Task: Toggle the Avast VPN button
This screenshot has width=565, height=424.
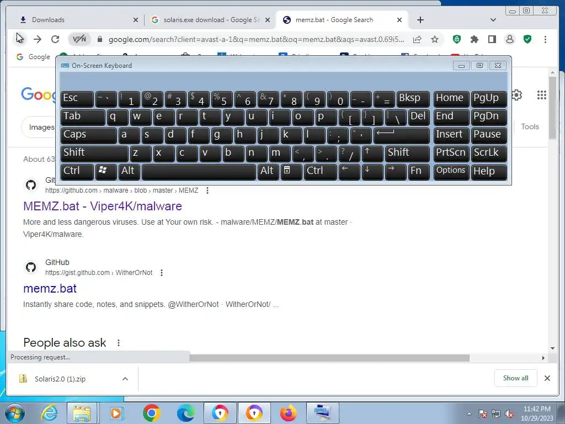Action: pyautogui.click(x=79, y=39)
